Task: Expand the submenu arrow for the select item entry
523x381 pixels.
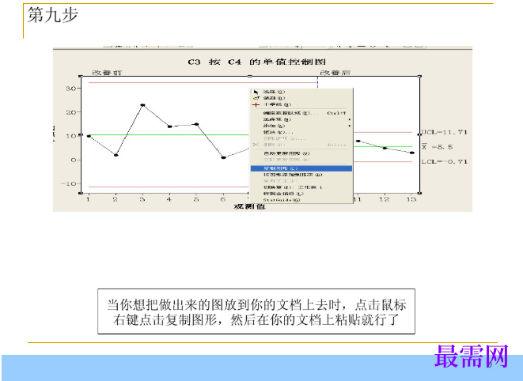Action: pyautogui.click(x=349, y=119)
